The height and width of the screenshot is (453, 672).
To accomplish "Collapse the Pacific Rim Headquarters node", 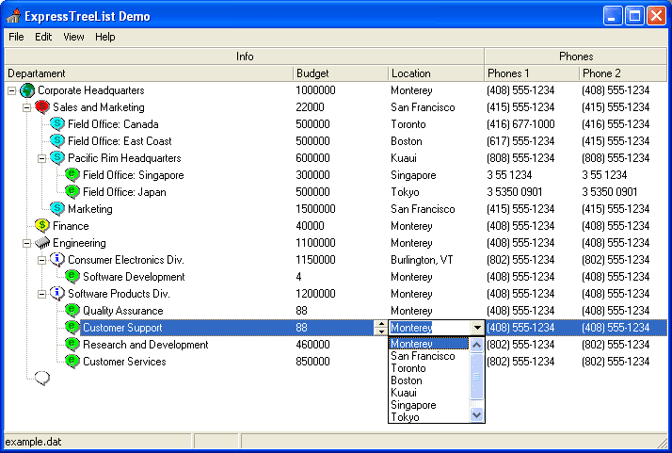I will click(41, 158).
